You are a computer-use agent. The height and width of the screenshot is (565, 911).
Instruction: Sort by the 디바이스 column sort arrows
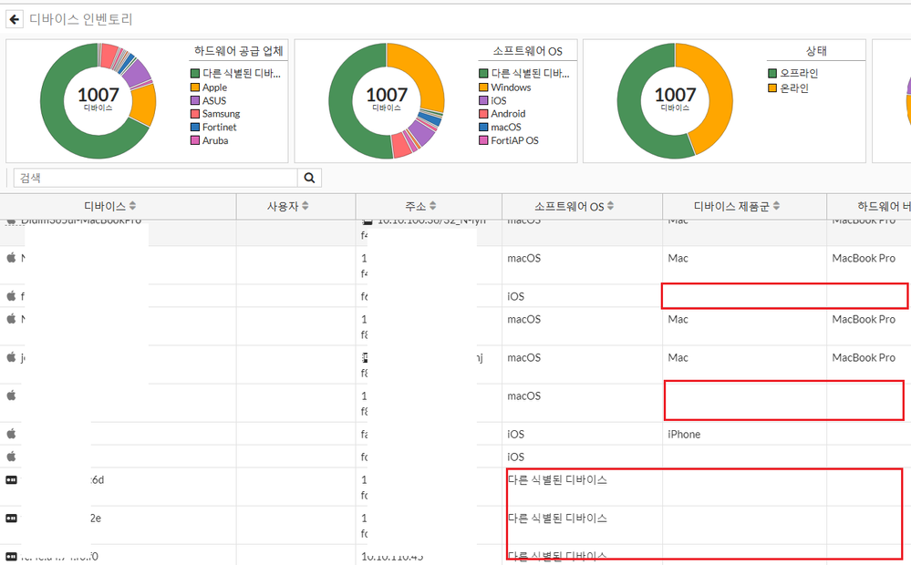pos(132,206)
